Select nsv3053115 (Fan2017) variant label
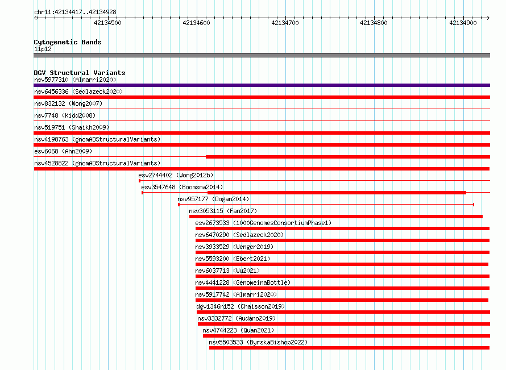 (x=223, y=211)
